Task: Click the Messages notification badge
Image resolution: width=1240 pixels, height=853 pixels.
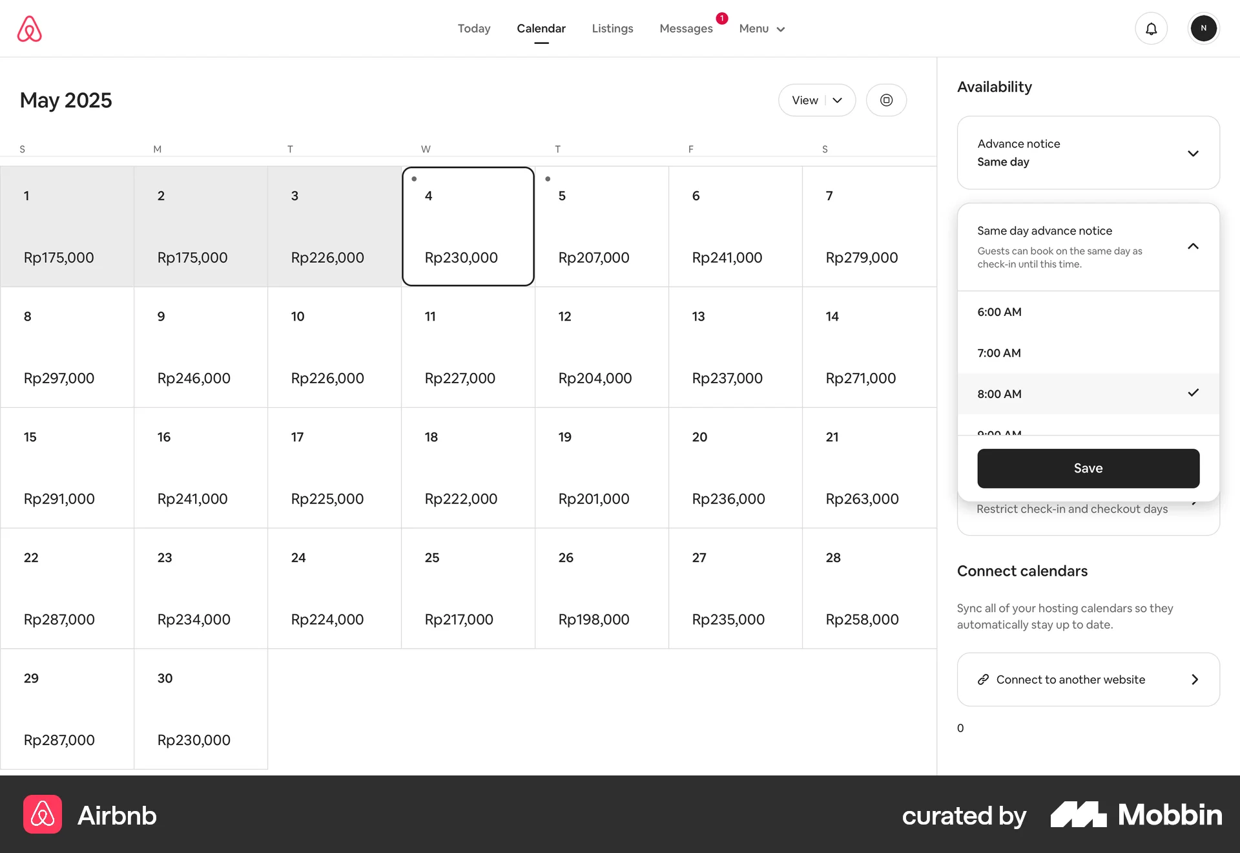Action: [x=721, y=18]
